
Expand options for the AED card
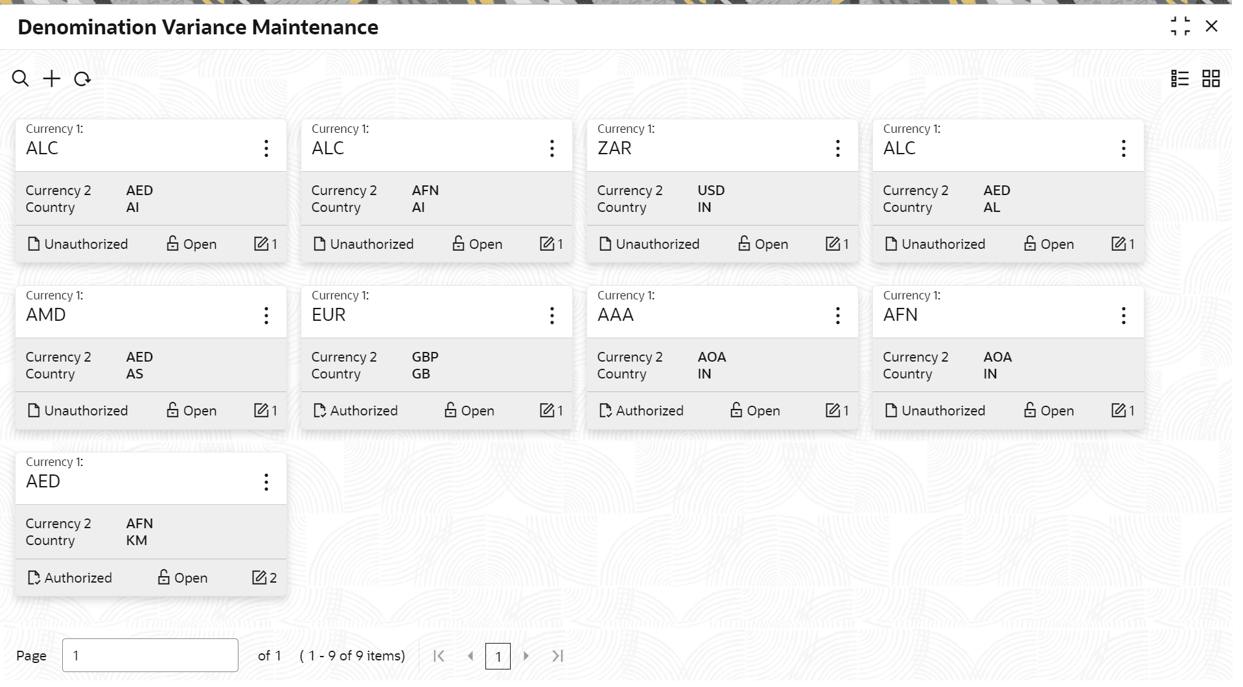[266, 482]
